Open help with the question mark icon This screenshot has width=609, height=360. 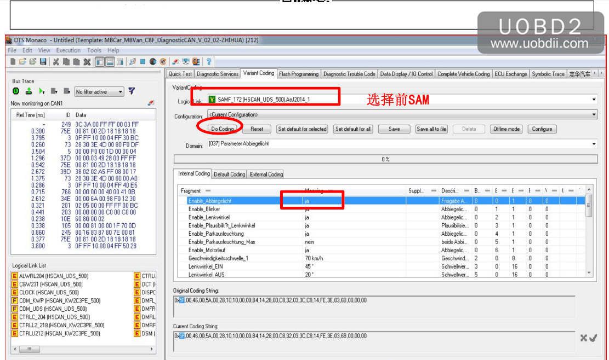(209, 62)
